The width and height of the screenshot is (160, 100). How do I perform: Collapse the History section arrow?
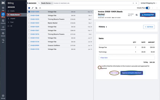(106, 27)
